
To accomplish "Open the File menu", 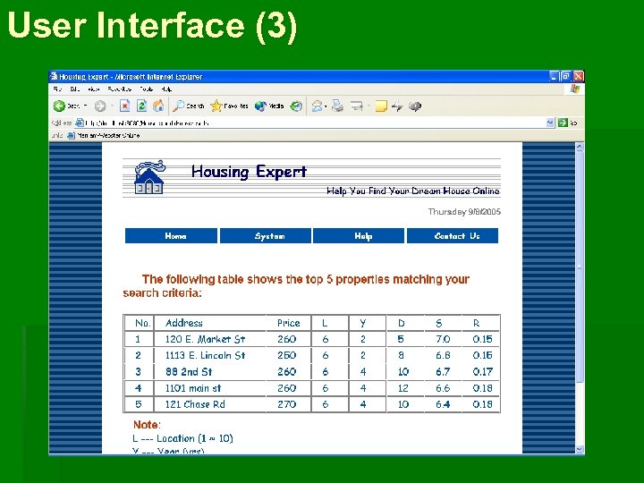I will click(57, 89).
